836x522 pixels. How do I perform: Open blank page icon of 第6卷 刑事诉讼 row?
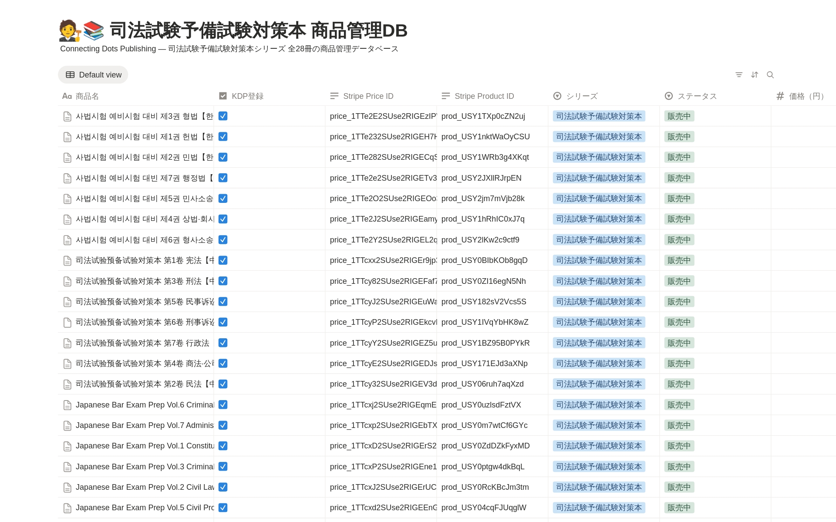point(67,323)
